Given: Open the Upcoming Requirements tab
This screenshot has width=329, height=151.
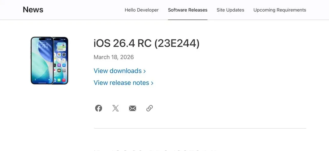Looking at the screenshot, I should pos(280,10).
